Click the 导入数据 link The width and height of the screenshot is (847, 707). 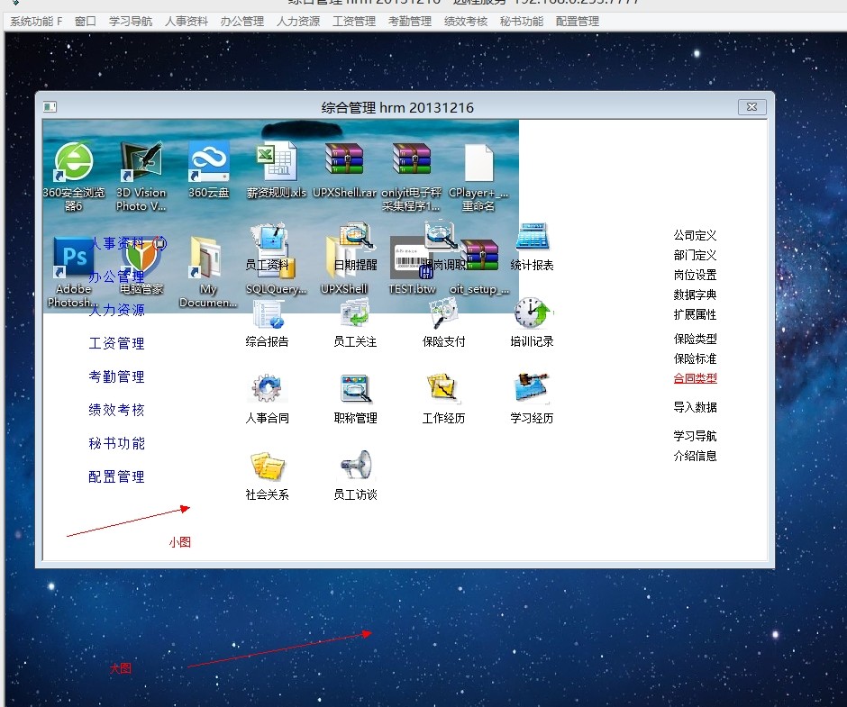coord(695,408)
